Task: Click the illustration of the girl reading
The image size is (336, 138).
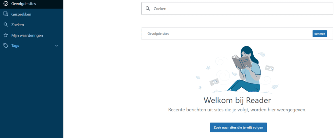Action: tap(237, 69)
